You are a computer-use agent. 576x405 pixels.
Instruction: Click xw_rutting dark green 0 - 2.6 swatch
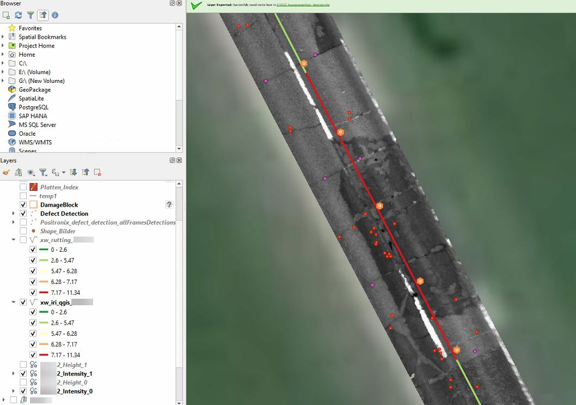tap(44, 250)
